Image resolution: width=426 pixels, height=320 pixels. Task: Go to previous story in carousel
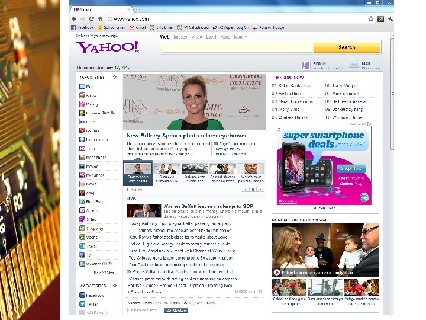(x=246, y=190)
